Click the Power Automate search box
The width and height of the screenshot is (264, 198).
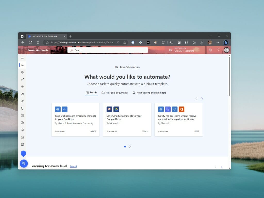108,50
